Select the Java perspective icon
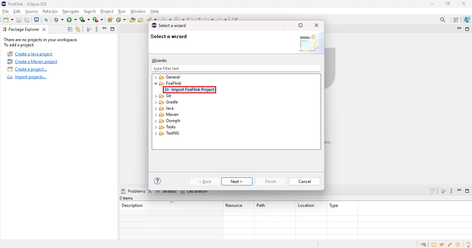Viewport: 472px width, 248px height. point(467,20)
